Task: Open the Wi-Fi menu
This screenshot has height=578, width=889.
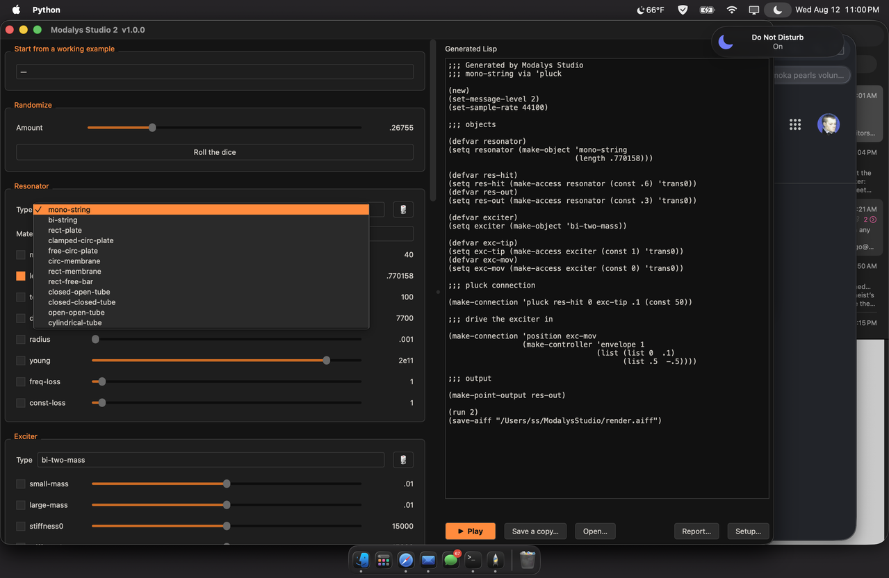Action: [x=731, y=10]
